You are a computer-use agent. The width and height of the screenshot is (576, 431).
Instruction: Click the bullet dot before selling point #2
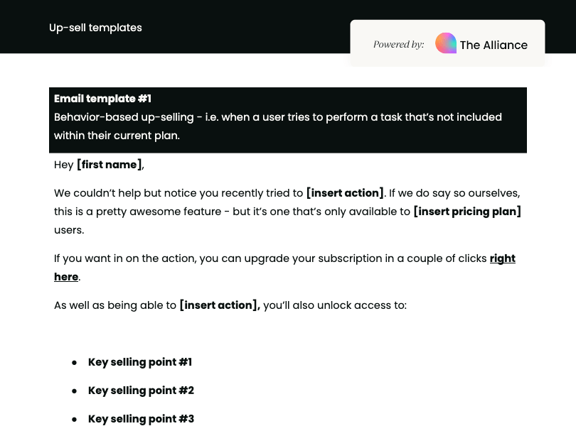(75, 391)
